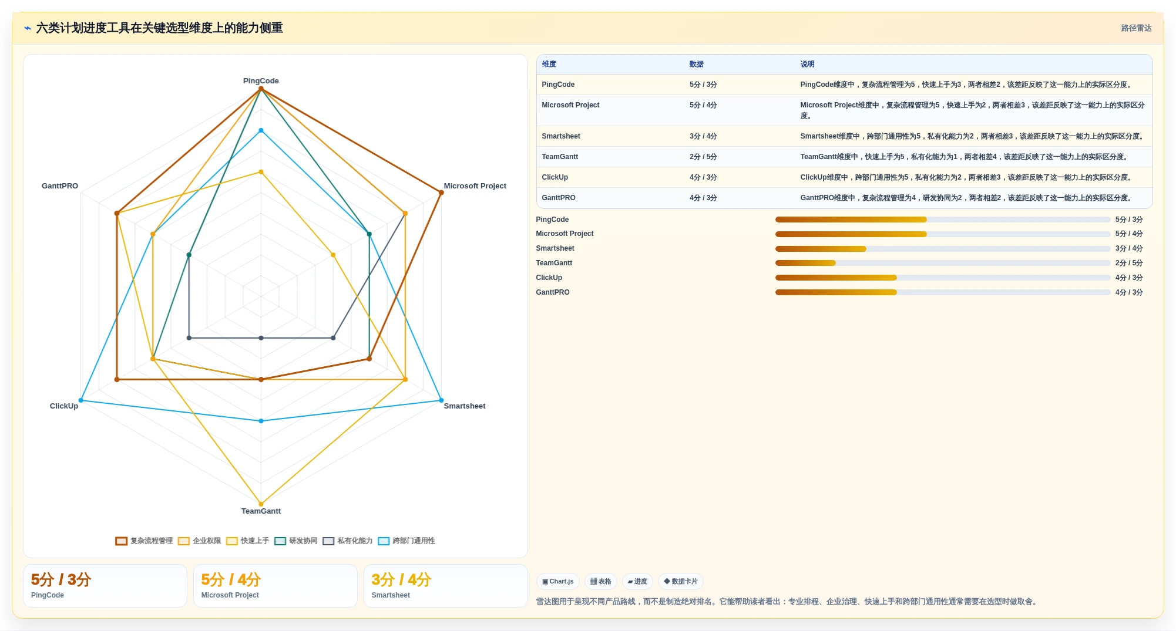
Task: Click the 说明 column header
Action: pyautogui.click(x=808, y=65)
